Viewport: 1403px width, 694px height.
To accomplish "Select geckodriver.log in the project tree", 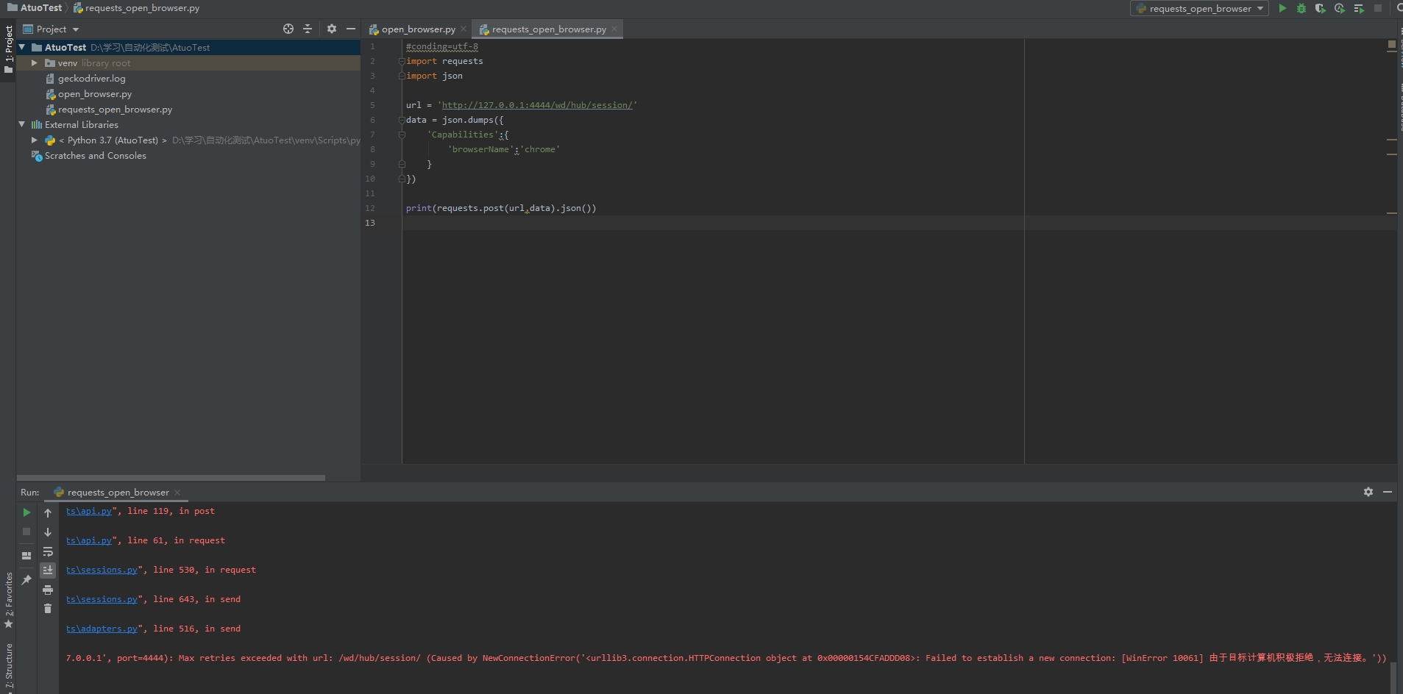I will (x=91, y=79).
